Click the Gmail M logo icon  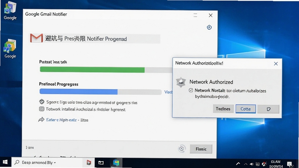click(36, 38)
